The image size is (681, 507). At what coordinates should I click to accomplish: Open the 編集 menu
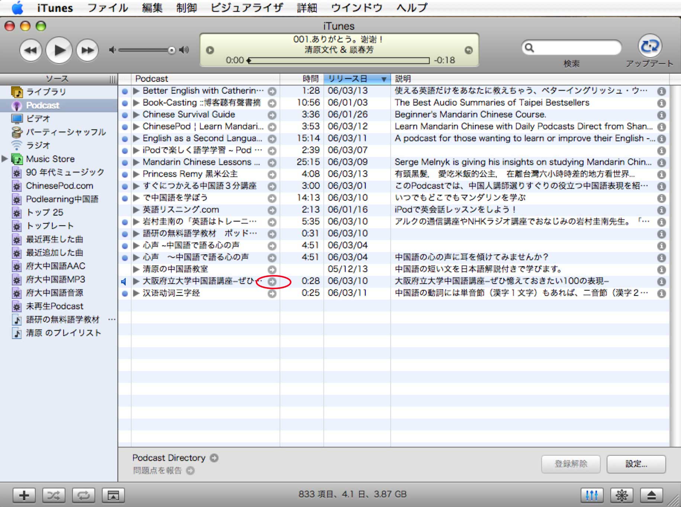(x=152, y=7)
